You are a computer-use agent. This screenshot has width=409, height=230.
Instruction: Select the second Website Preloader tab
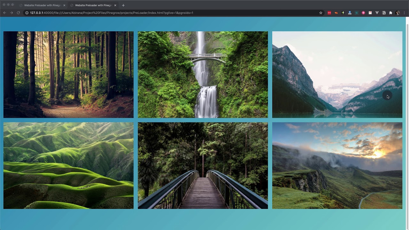coord(93,5)
